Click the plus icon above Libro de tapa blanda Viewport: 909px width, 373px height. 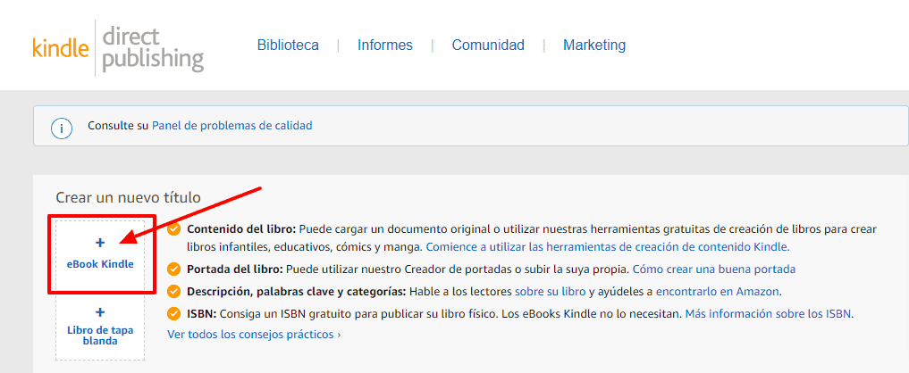(100, 312)
